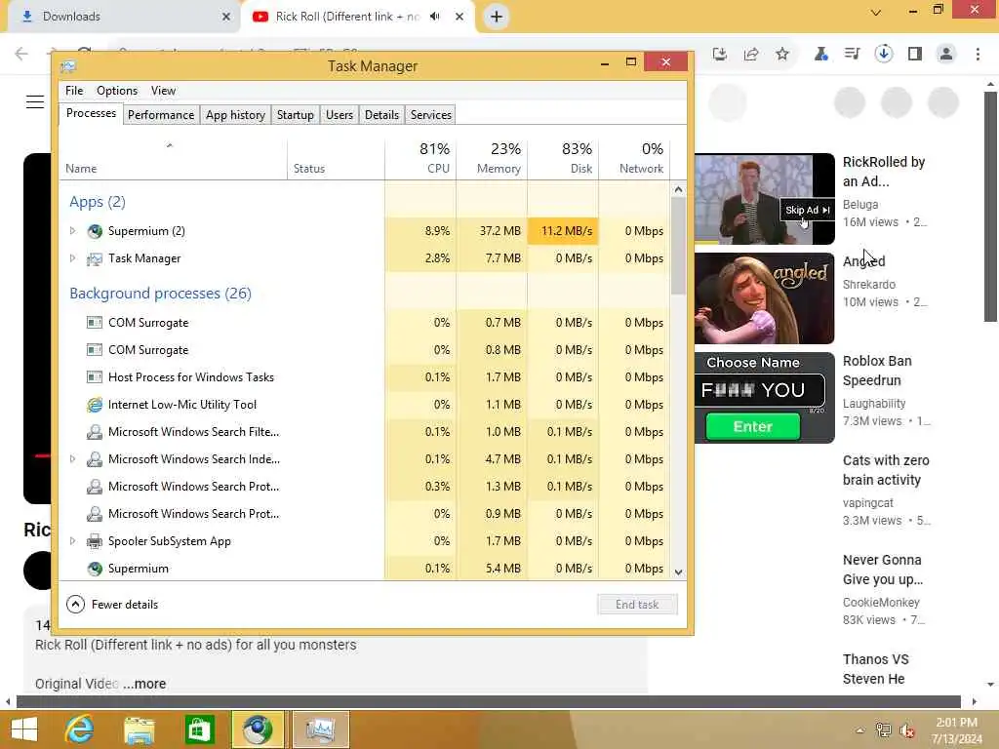
Task: Expand the Task Manager app row
Action: tap(72, 258)
